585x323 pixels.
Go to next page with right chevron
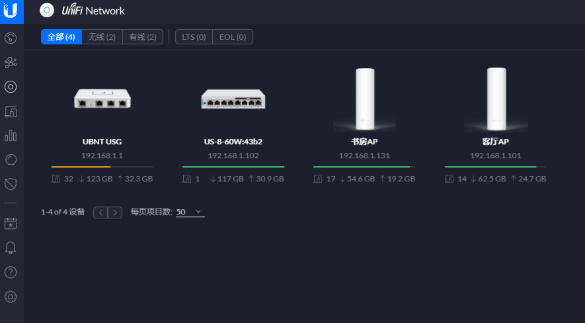tap(116, 212)
